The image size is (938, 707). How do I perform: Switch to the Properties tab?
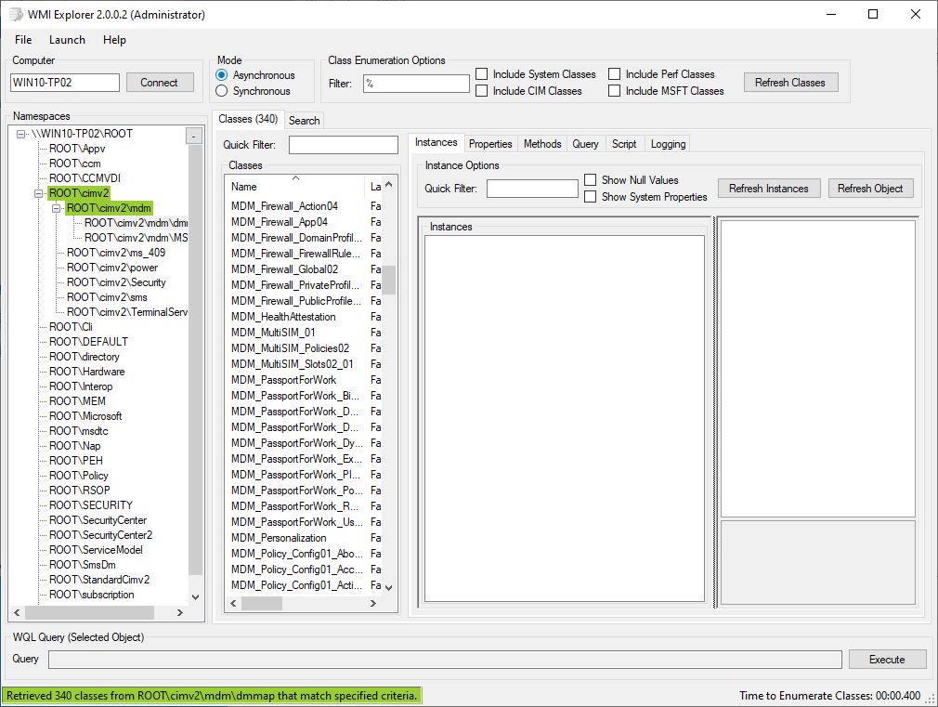[490, 144]
